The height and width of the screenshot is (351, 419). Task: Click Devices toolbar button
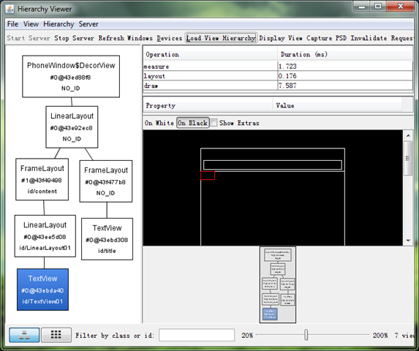pyautogui.click(x=170, y=38)
